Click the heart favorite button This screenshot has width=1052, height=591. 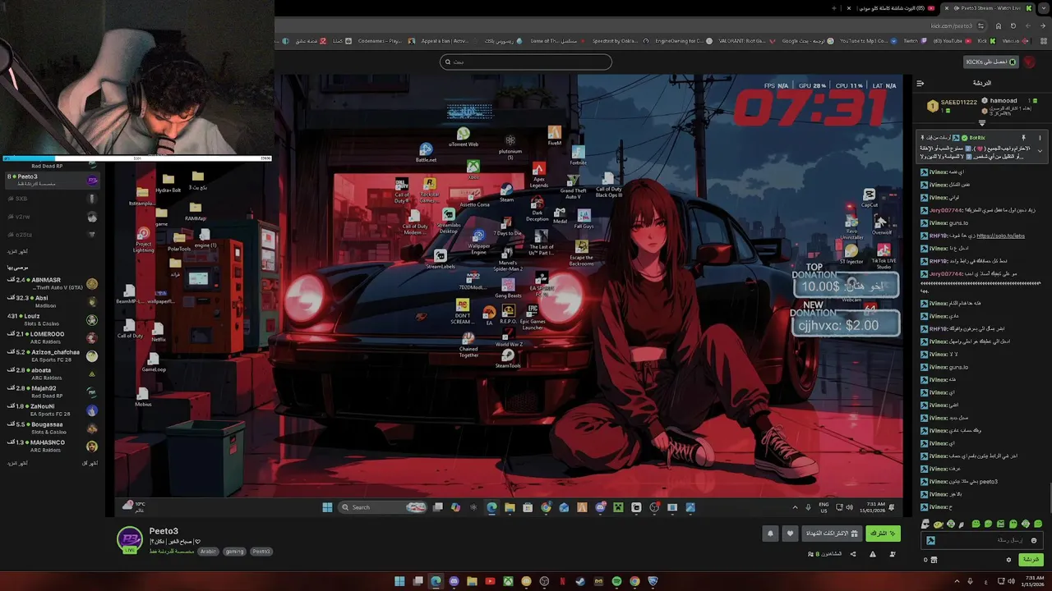click(x=790, y=534)
